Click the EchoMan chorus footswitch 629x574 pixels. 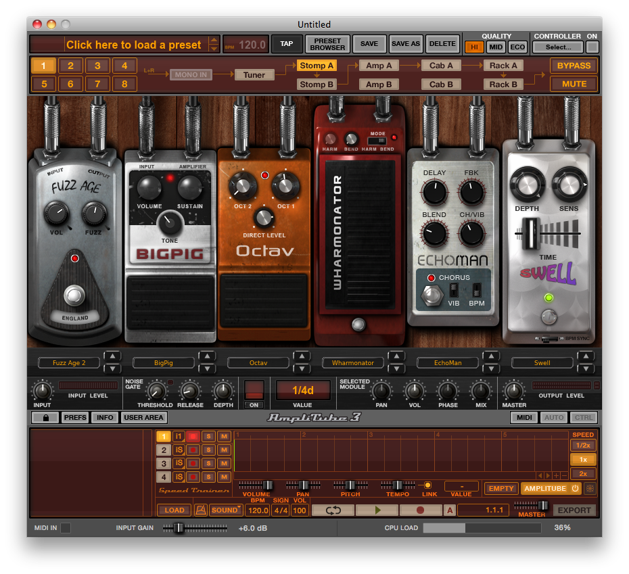432,295
